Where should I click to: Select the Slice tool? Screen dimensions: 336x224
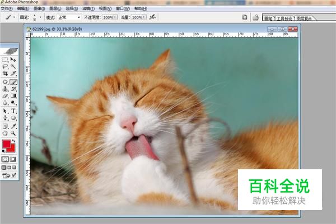(x=13, y=73)
